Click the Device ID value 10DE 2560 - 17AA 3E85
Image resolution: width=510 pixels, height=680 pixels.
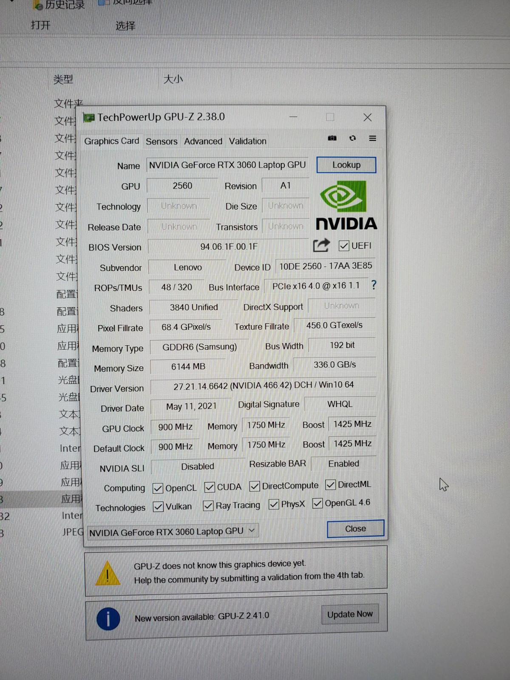pos(326,266)
